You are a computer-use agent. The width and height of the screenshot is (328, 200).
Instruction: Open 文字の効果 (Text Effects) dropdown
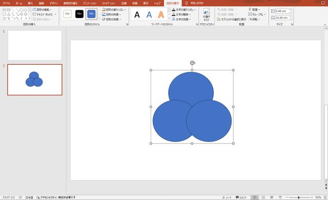tap(181, 19)
